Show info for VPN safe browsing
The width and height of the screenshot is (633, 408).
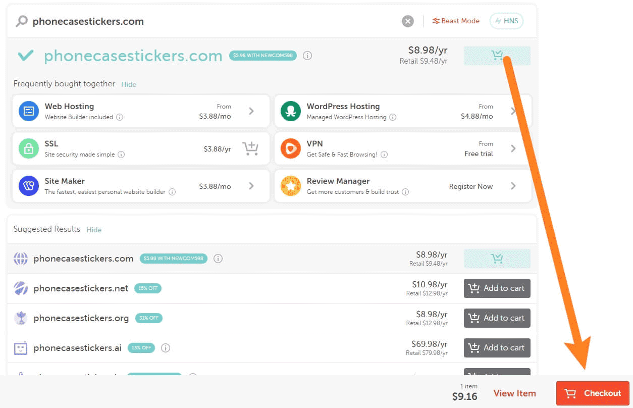[x=384, y=155]
